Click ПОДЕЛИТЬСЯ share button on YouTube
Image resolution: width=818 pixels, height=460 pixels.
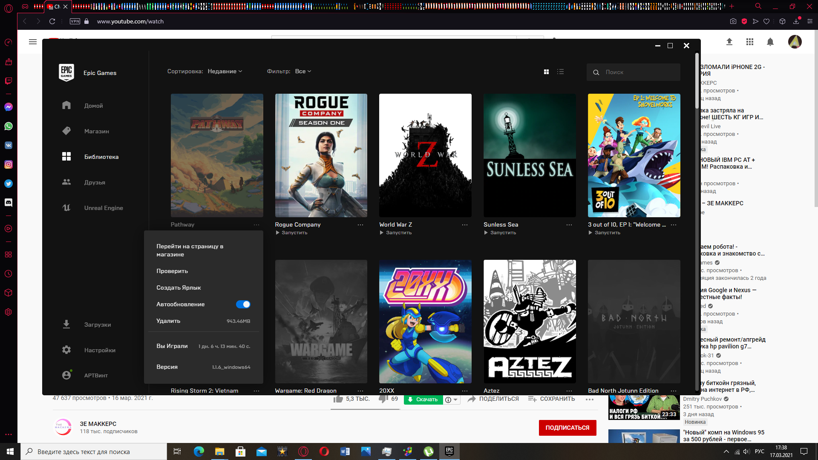(493, 399)
